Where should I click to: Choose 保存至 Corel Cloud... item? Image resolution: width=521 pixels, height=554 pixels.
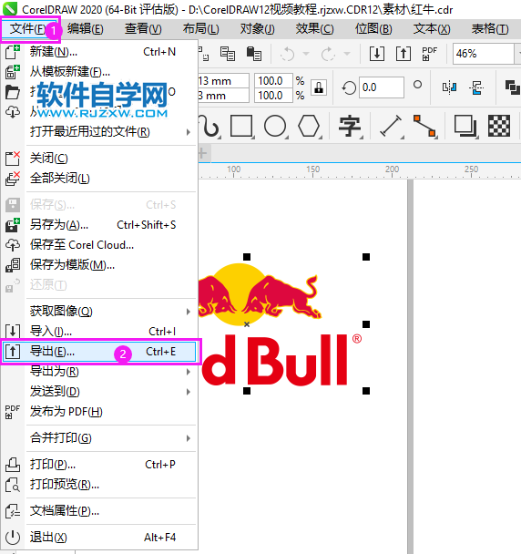(99, 245)
